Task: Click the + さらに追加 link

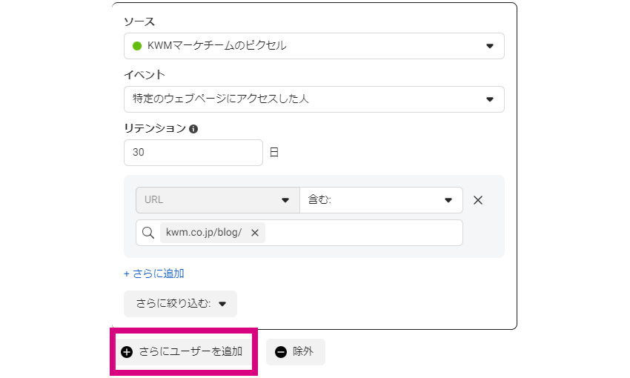Action: pos(154,273)
